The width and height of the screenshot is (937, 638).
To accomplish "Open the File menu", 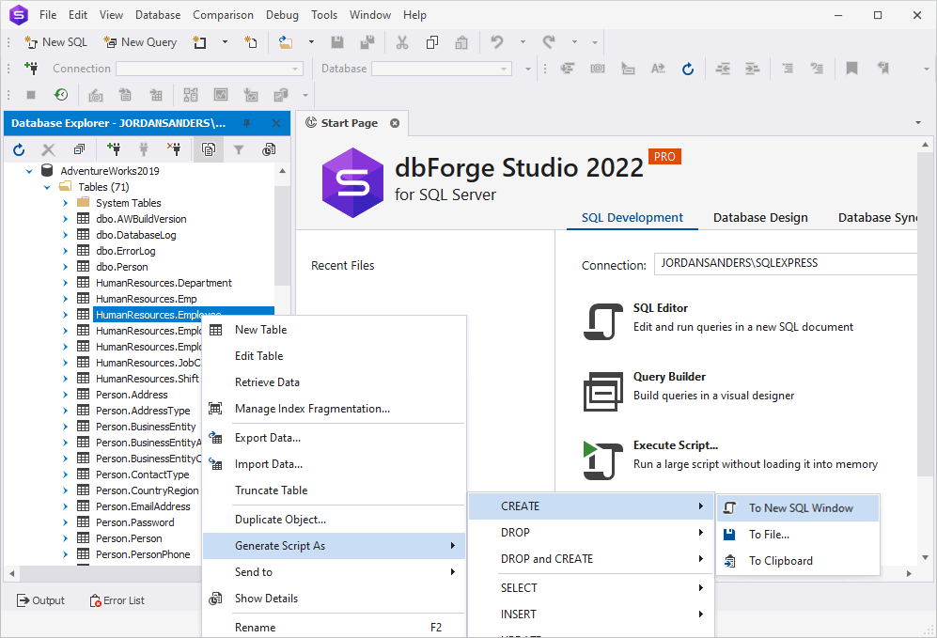I will point(48,15).
